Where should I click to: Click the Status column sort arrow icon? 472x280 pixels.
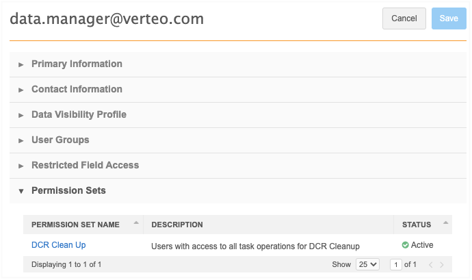coord(446,223)
